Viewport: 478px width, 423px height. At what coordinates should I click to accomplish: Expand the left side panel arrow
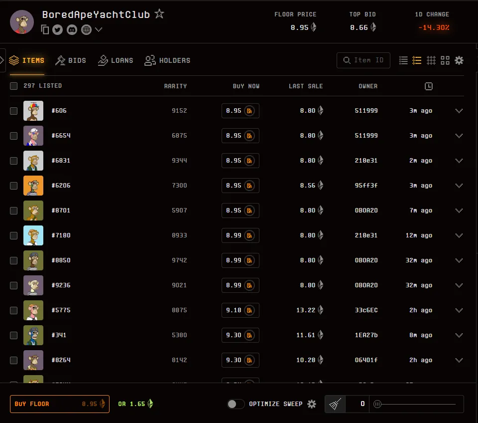(x=2, y=60)
